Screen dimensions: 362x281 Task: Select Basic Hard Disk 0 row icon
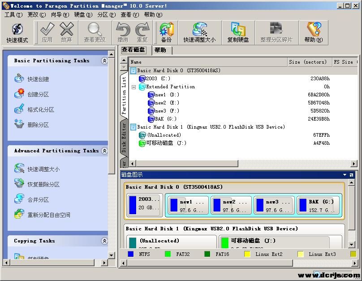click(133, 70)
